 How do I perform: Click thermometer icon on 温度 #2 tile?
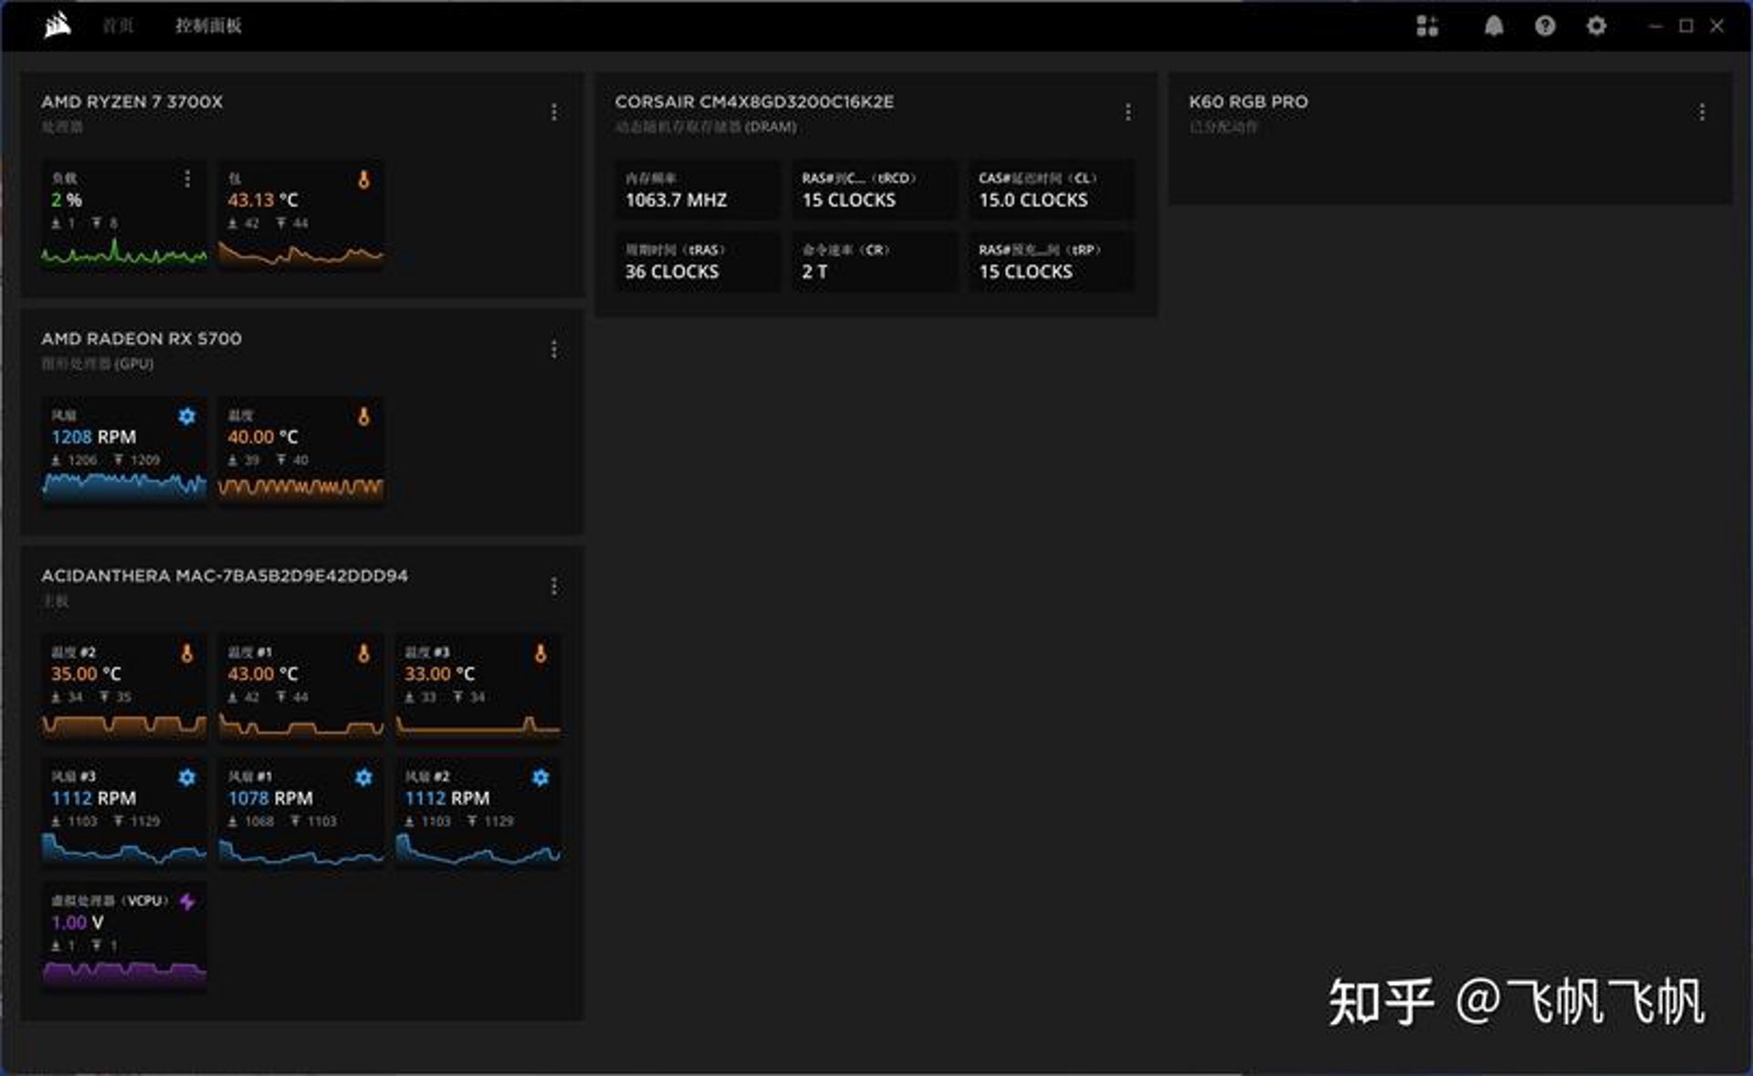(187, 653)
